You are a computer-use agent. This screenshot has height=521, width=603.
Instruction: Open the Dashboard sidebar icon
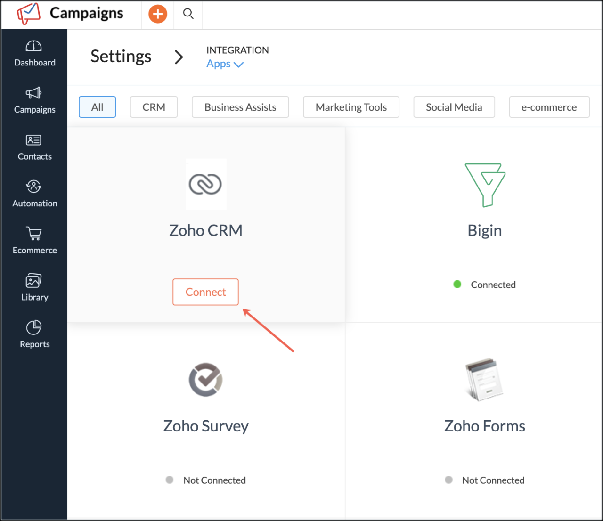[34, 46]
